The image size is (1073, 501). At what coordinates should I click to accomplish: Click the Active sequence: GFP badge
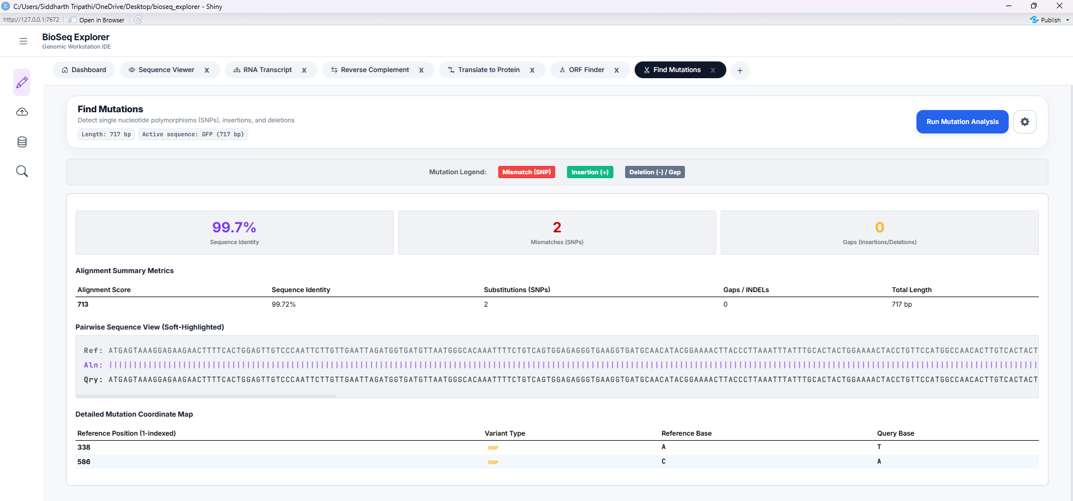pos(193,135)
